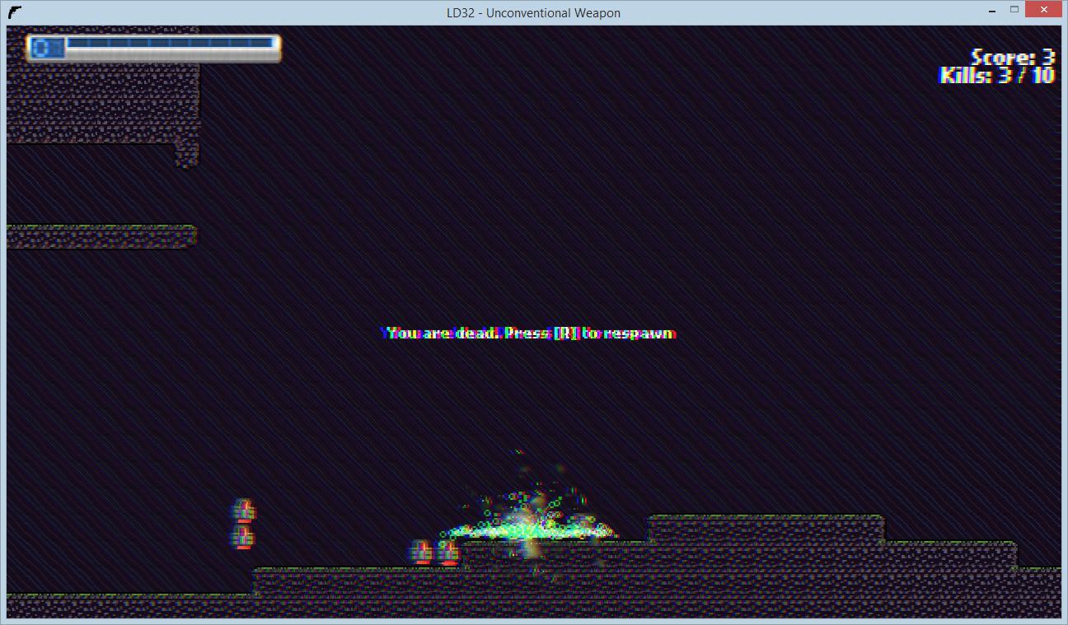
Task: Click the icon left of the health bar
Action: [47, 48]
